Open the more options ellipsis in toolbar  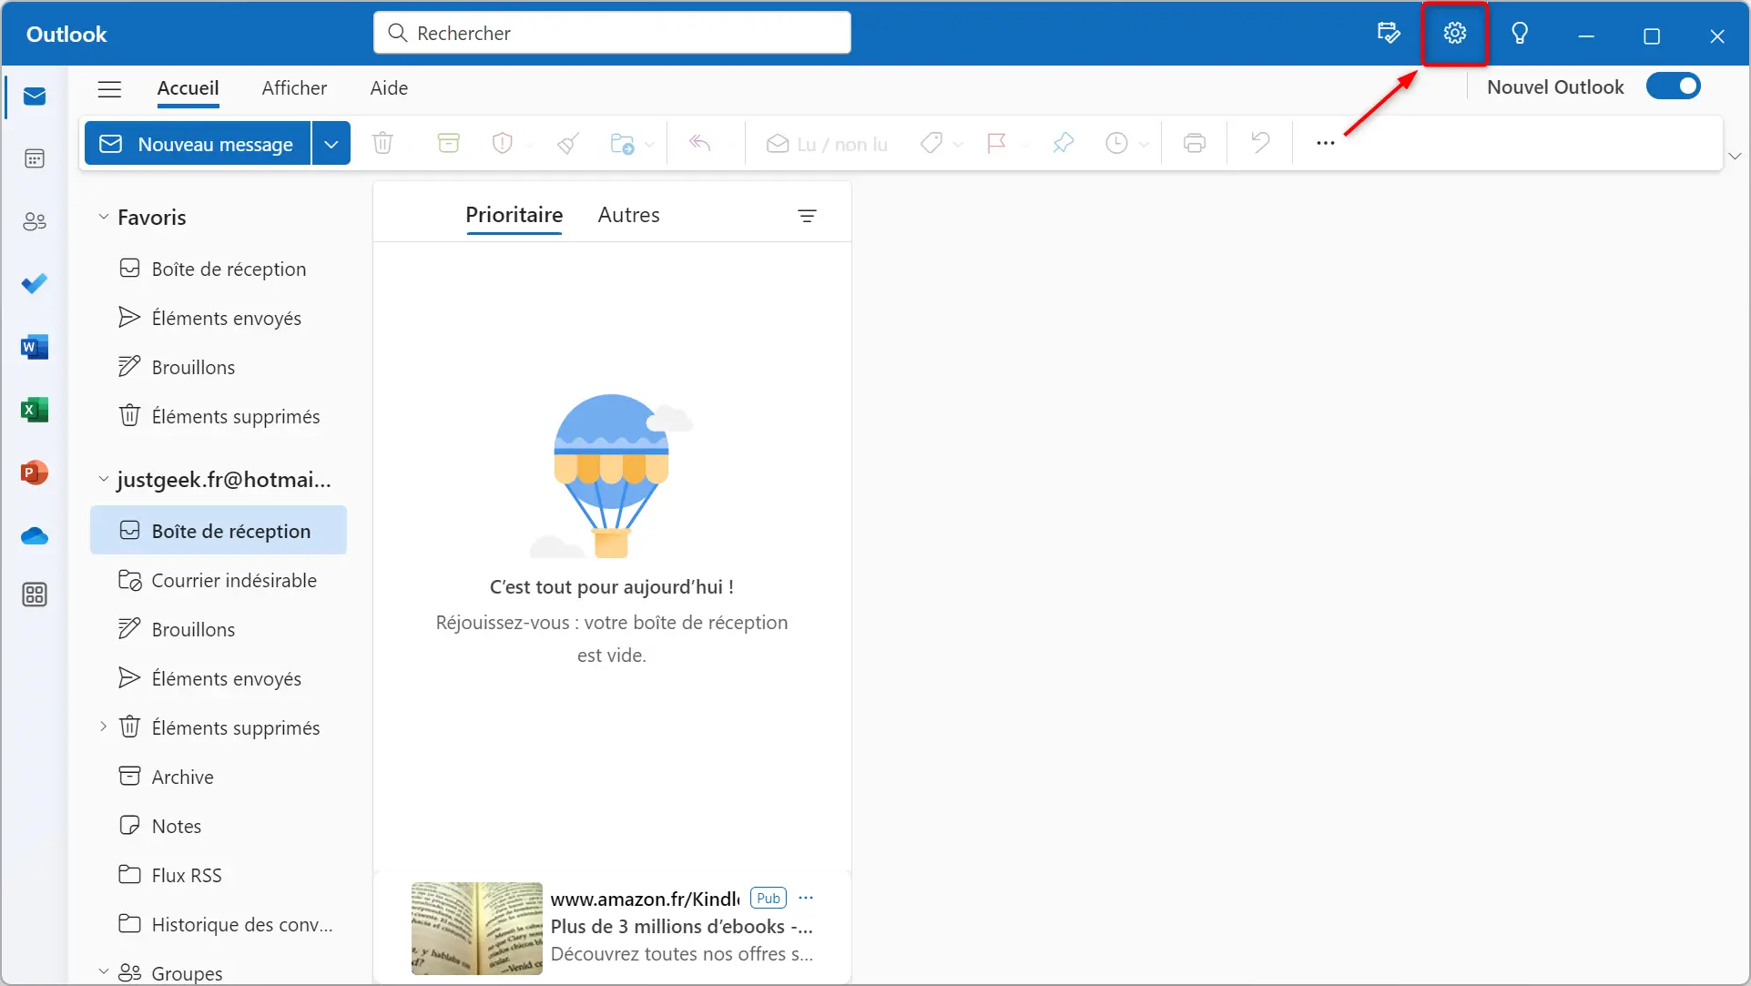(x=1325, y=143)
